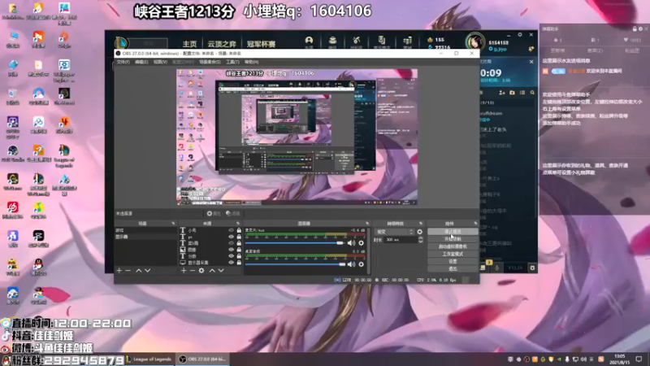Toggle lock on 分数 source
This screenshot has width=650, height=366.
tap(239, 256)
